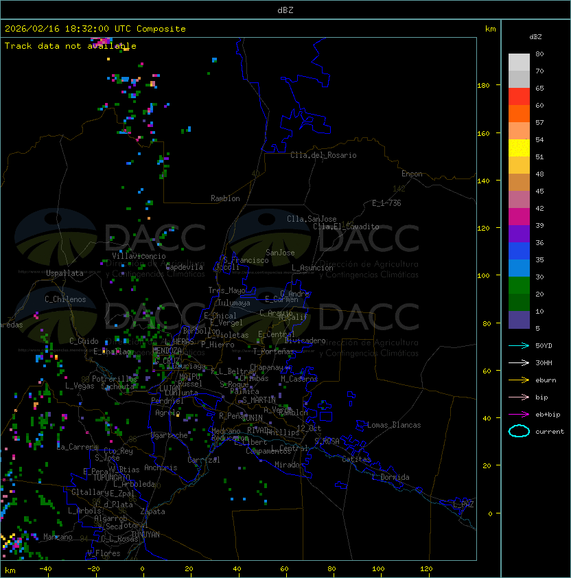Pick the orange 57-60 dBZ legend swatch
This screenshot has width=571, height=578.
pyautogui.click(x=519, y=113)
